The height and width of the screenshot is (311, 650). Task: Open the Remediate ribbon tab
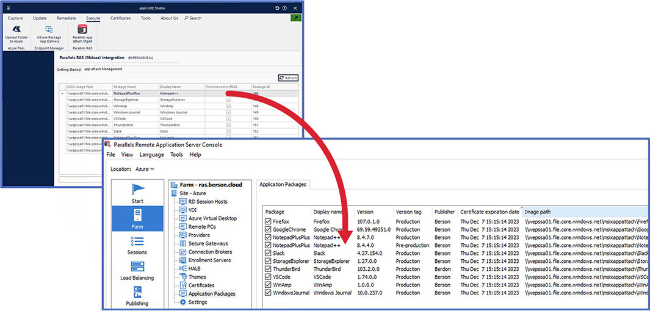point(67,18)
